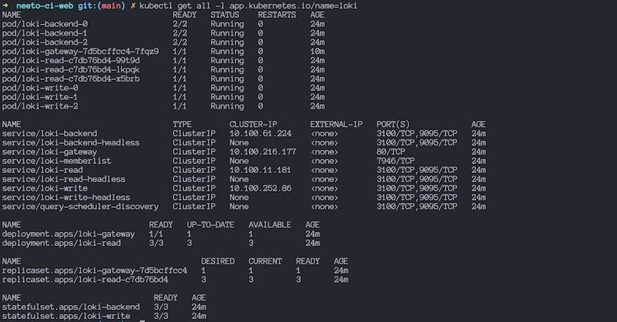Select pod/loki-write-0 name
The image size is (617, 322).
coord(40,88)
